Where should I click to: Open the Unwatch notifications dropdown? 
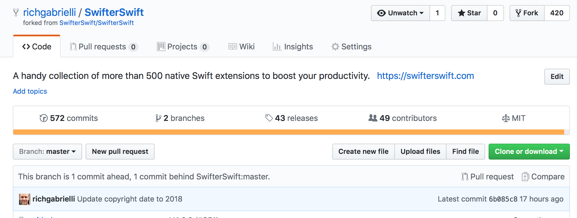click(x=400, y=13)
